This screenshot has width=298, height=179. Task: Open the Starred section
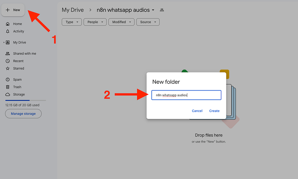click(18, 68)
